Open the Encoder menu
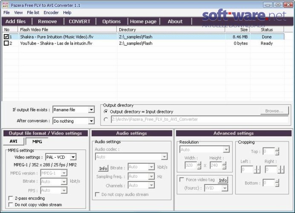Image resolution: width=295 pixels, height=213 pixels. [x=51, y=13]
